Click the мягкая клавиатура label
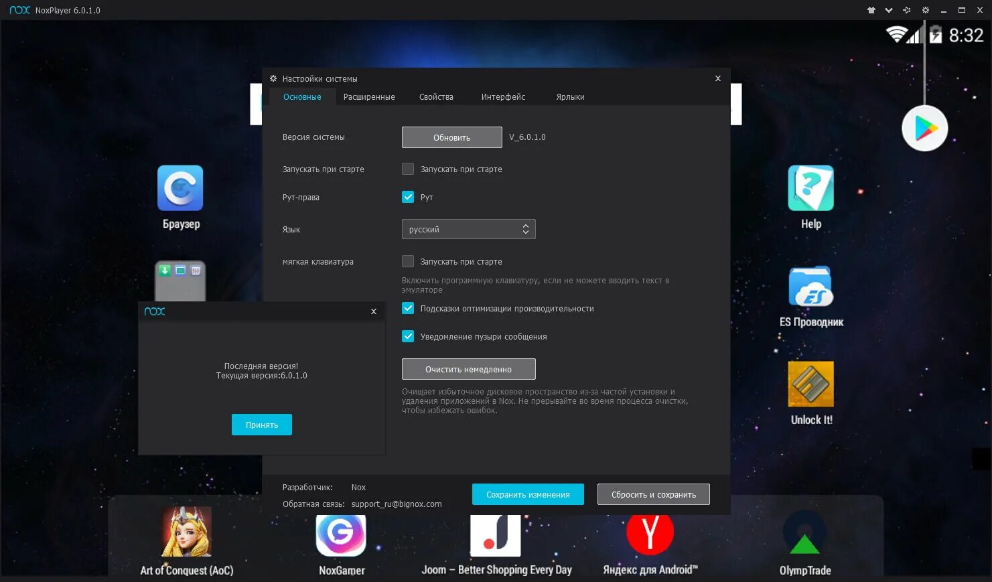 point(317,262)
